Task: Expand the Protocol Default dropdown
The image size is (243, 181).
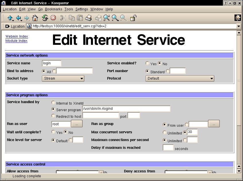Action: coord(180,78)
